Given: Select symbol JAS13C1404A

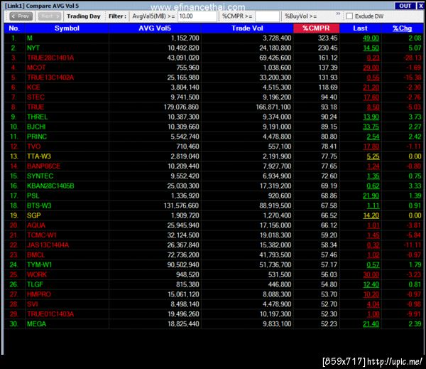Looking at the screenshot, I should point(48,245).
